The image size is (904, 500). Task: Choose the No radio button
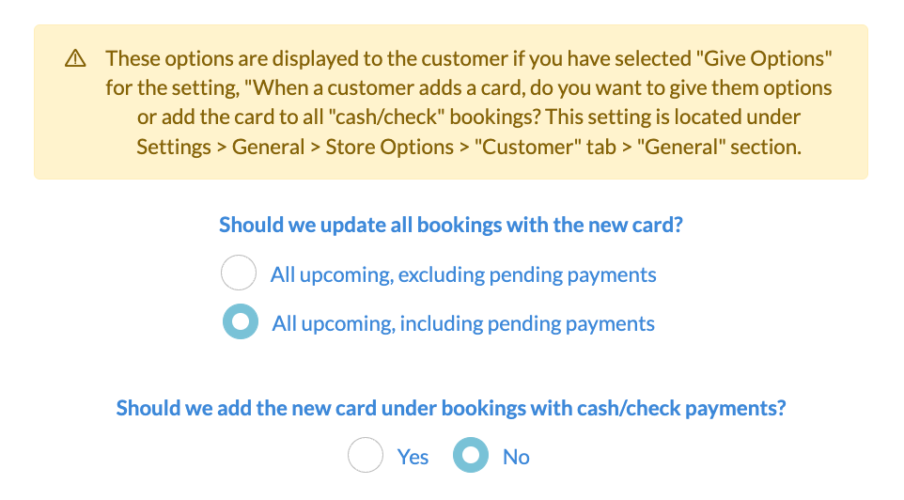tap(471, 456)
